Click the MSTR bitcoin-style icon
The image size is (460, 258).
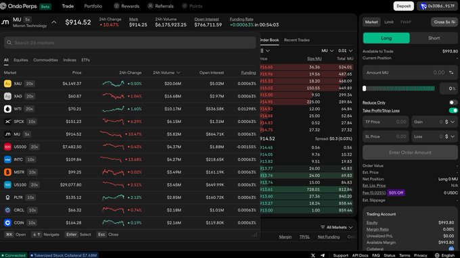[7, 172]
